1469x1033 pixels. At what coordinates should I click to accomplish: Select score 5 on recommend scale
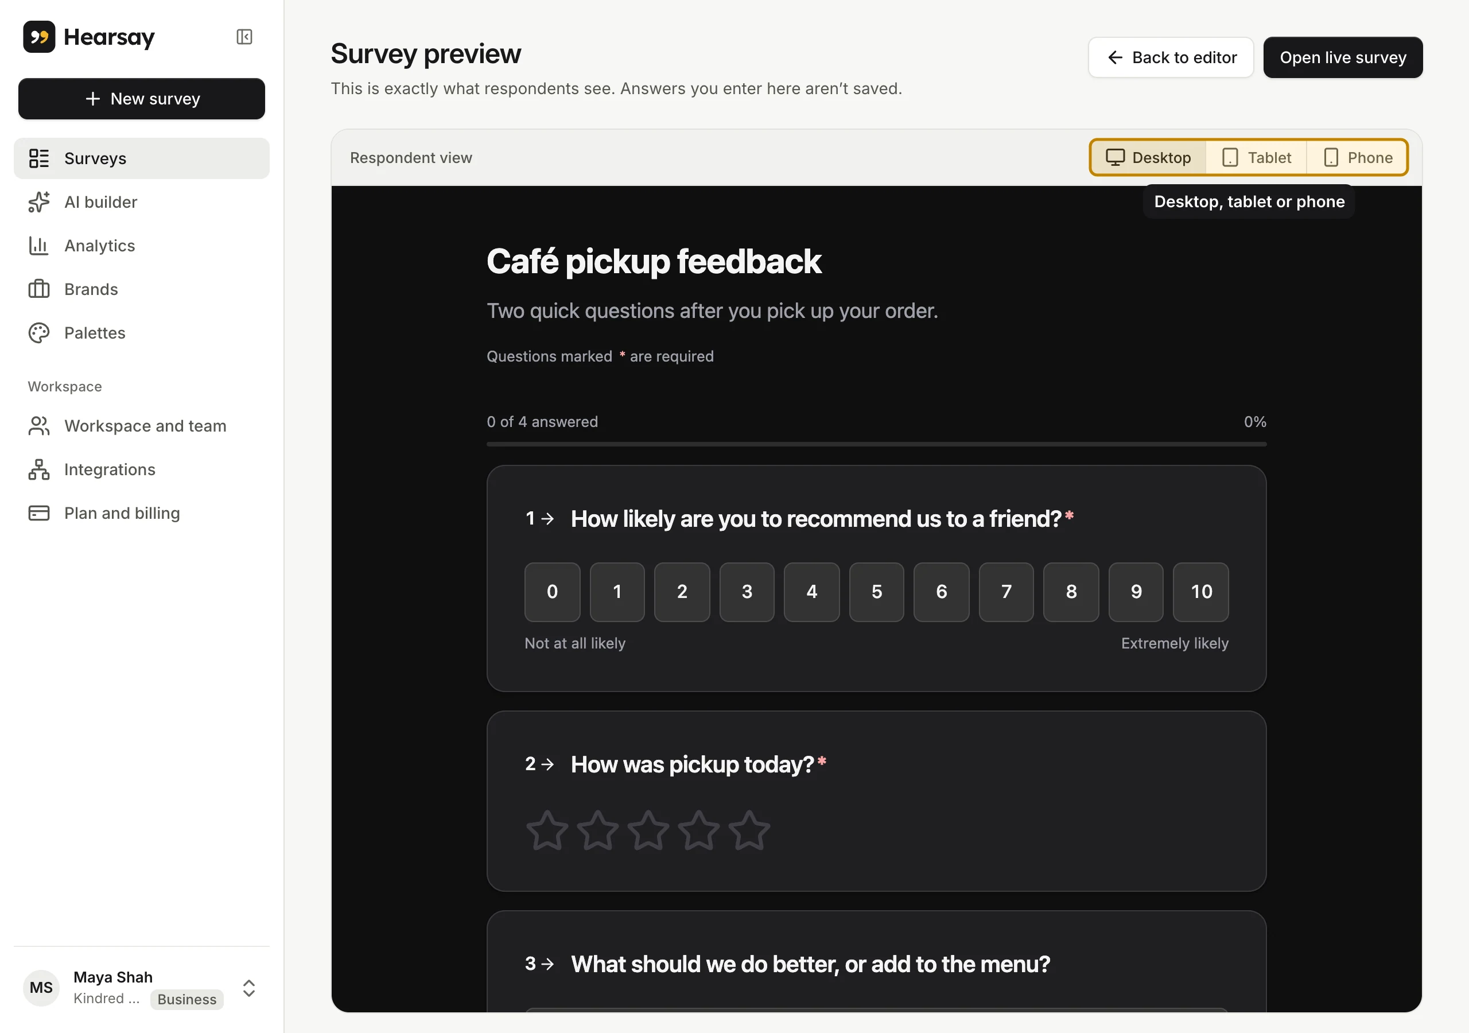click(877, 592)
